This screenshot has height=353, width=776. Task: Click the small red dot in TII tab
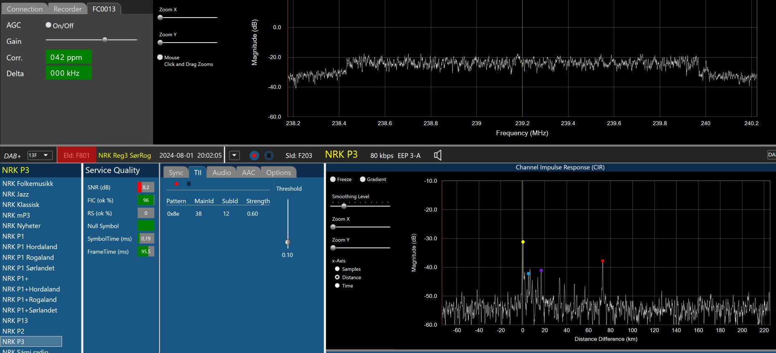pos(177,184)
